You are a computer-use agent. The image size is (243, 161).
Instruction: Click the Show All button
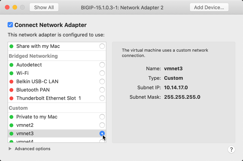(44, 7)
